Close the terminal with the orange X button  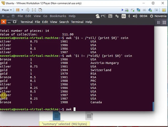coord(3,22)
